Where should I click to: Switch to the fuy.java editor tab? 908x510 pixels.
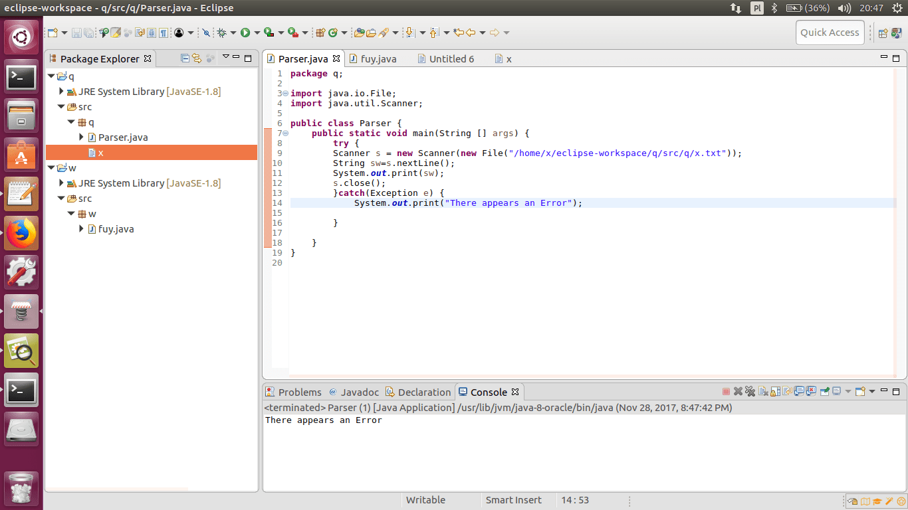tap(373, 58)
